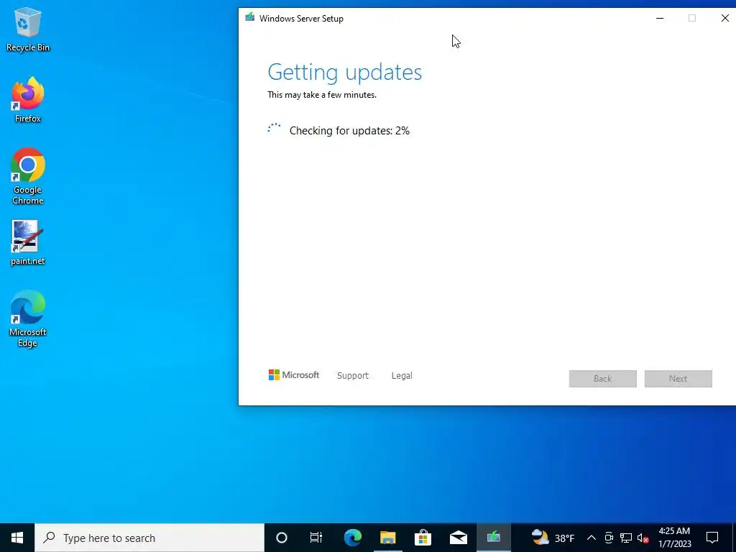This screenshot has width=736, height=552.
Task: Select Windows Server Setup taskbar icon
Action: click(494, 538)
